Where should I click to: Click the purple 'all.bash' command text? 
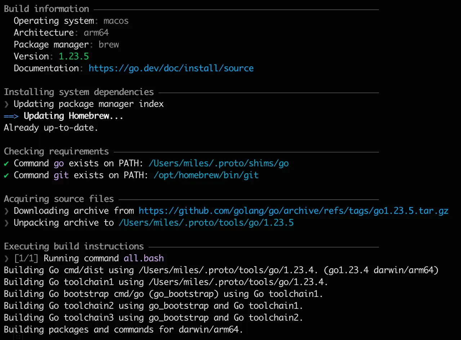144,258
